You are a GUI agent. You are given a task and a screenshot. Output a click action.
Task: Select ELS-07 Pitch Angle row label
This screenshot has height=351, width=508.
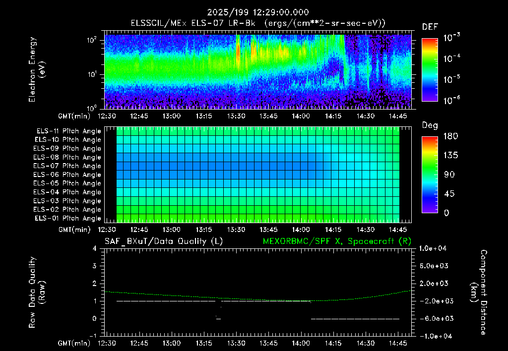(67, 166)
